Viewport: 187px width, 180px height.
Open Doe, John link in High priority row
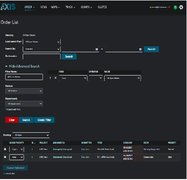(x=85, y=157)
